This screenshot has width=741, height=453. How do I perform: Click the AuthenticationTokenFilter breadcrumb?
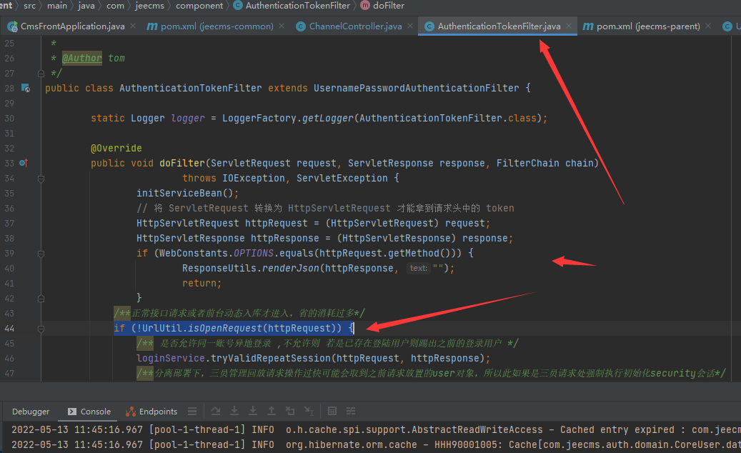coord(298,6)
